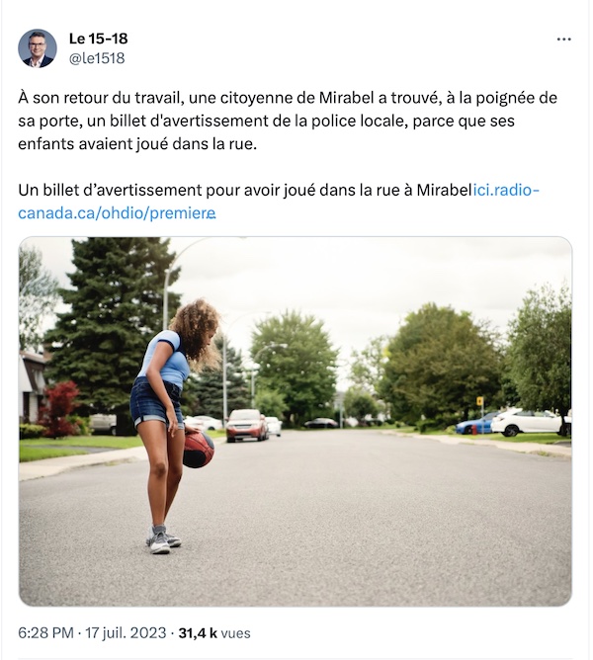Click the girl's grey sneakers in photo
Screen dimensions: 593x660
pyautogui.click(x=162, y=539)
